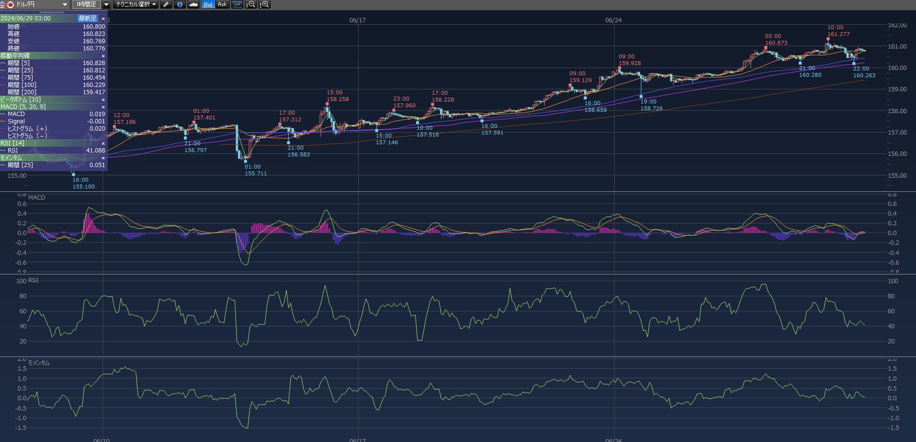Click the 1時間足 timeframe button
This screenshot has width=916, height=442.
point(86,4)
